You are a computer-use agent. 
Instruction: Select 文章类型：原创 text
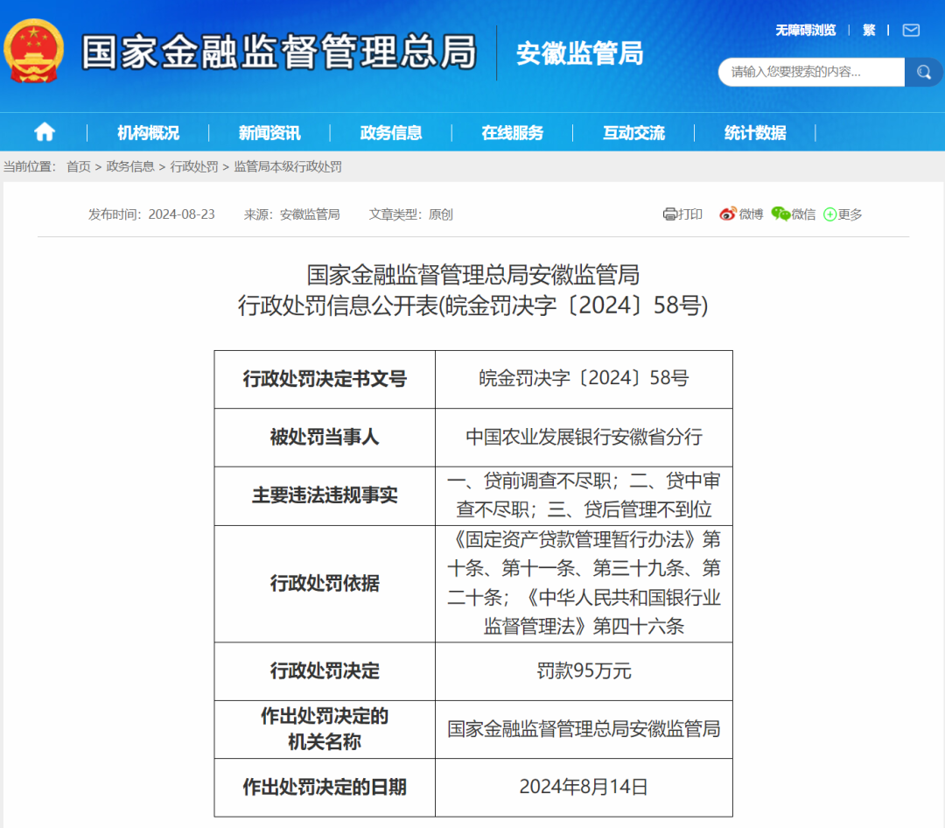pyautogui.click(x=410, y=214)
